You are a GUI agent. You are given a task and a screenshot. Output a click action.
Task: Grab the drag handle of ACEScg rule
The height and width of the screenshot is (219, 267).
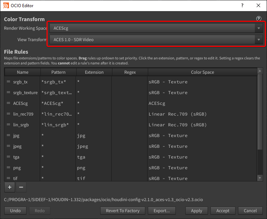point(8,103)
